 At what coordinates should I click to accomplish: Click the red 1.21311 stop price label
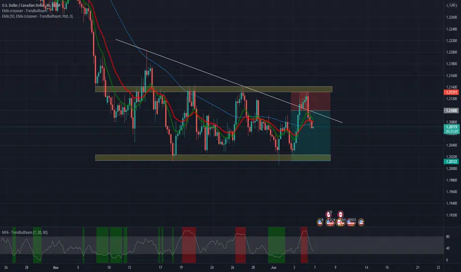[451, 92]
